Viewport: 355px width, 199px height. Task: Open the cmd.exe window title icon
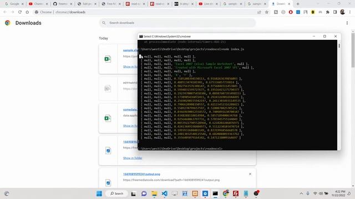[141, 36]
